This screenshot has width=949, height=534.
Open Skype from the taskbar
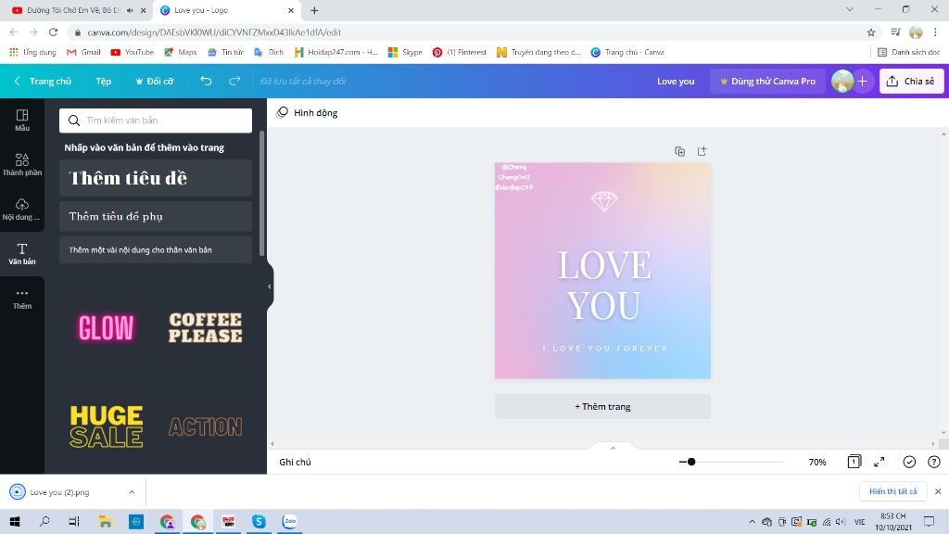(259, 521)
